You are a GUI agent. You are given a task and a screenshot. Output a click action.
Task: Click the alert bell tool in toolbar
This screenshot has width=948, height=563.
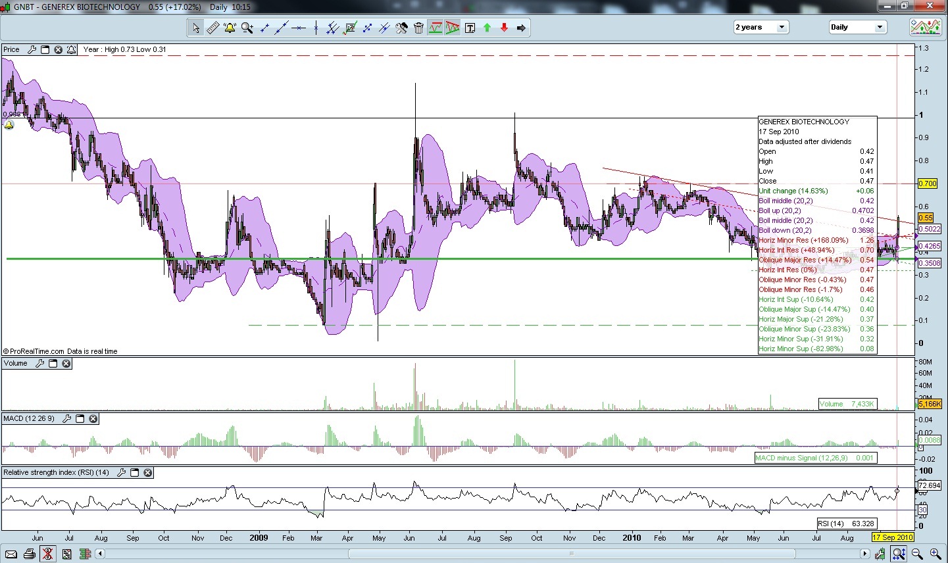pos(230,28)
